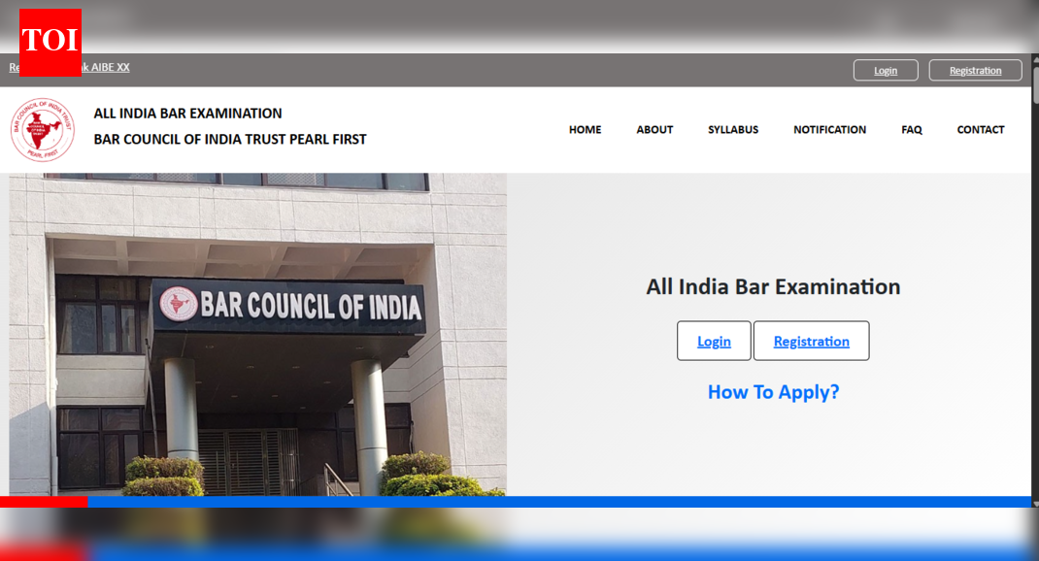Viewport: 1039px width, 561px height.
Task: Click the All India Bar Examination heading text
Action: [773, 286]
